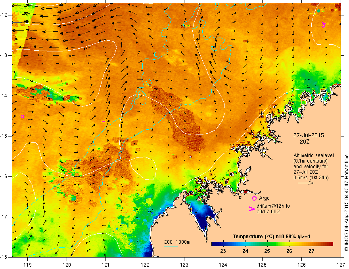
Task: Click the Temperature (°C) n18 69% title
Action: pyautogui.click(x=271, y=237)
